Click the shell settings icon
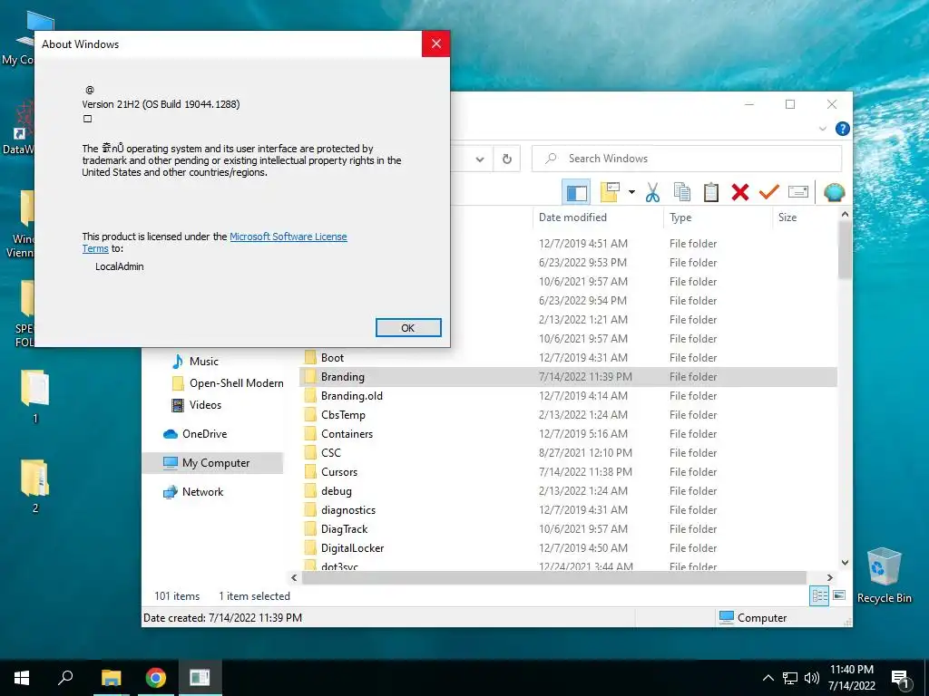Image resolution: width=929 pixels, height=696 pixels. click(835, 192)
